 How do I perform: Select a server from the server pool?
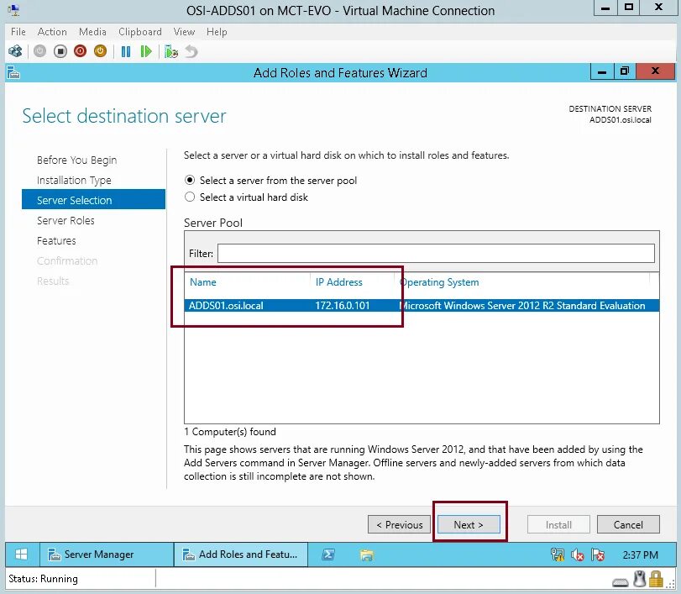[190, 180]
